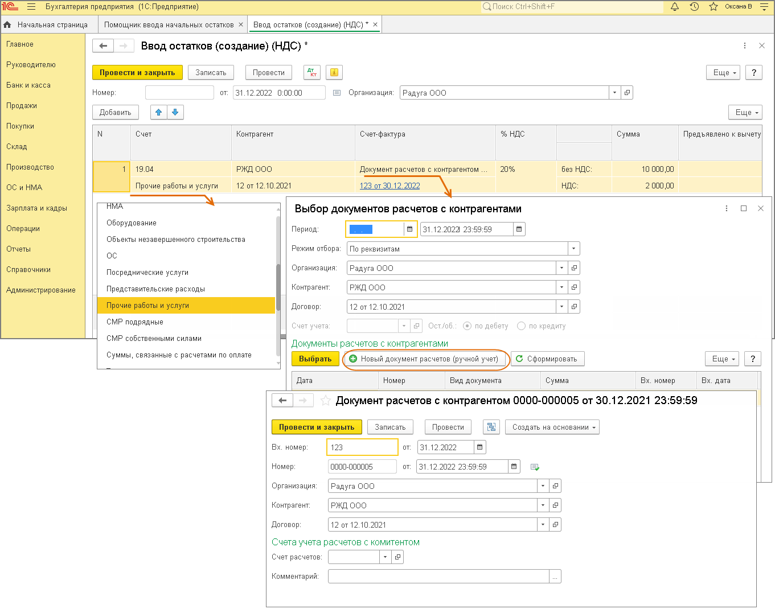Viewport: 775px width, 609px height.
Task: Click Записать in Документ расчетов form
Action: (x=390, y=427)
